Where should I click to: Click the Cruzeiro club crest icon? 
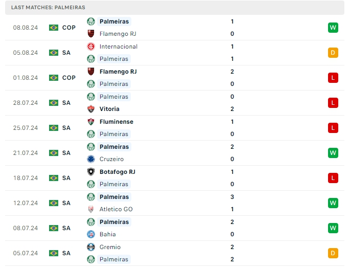pos(91,159)
